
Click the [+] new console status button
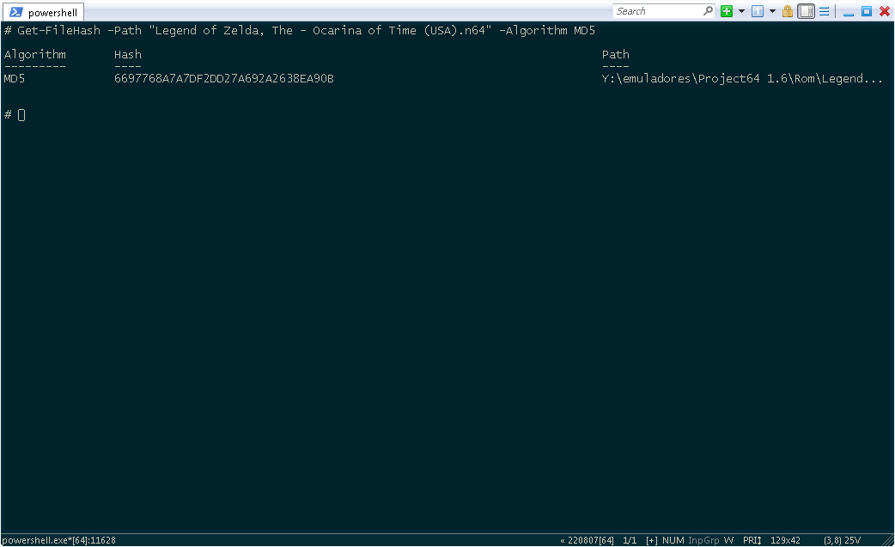(652, 540)
